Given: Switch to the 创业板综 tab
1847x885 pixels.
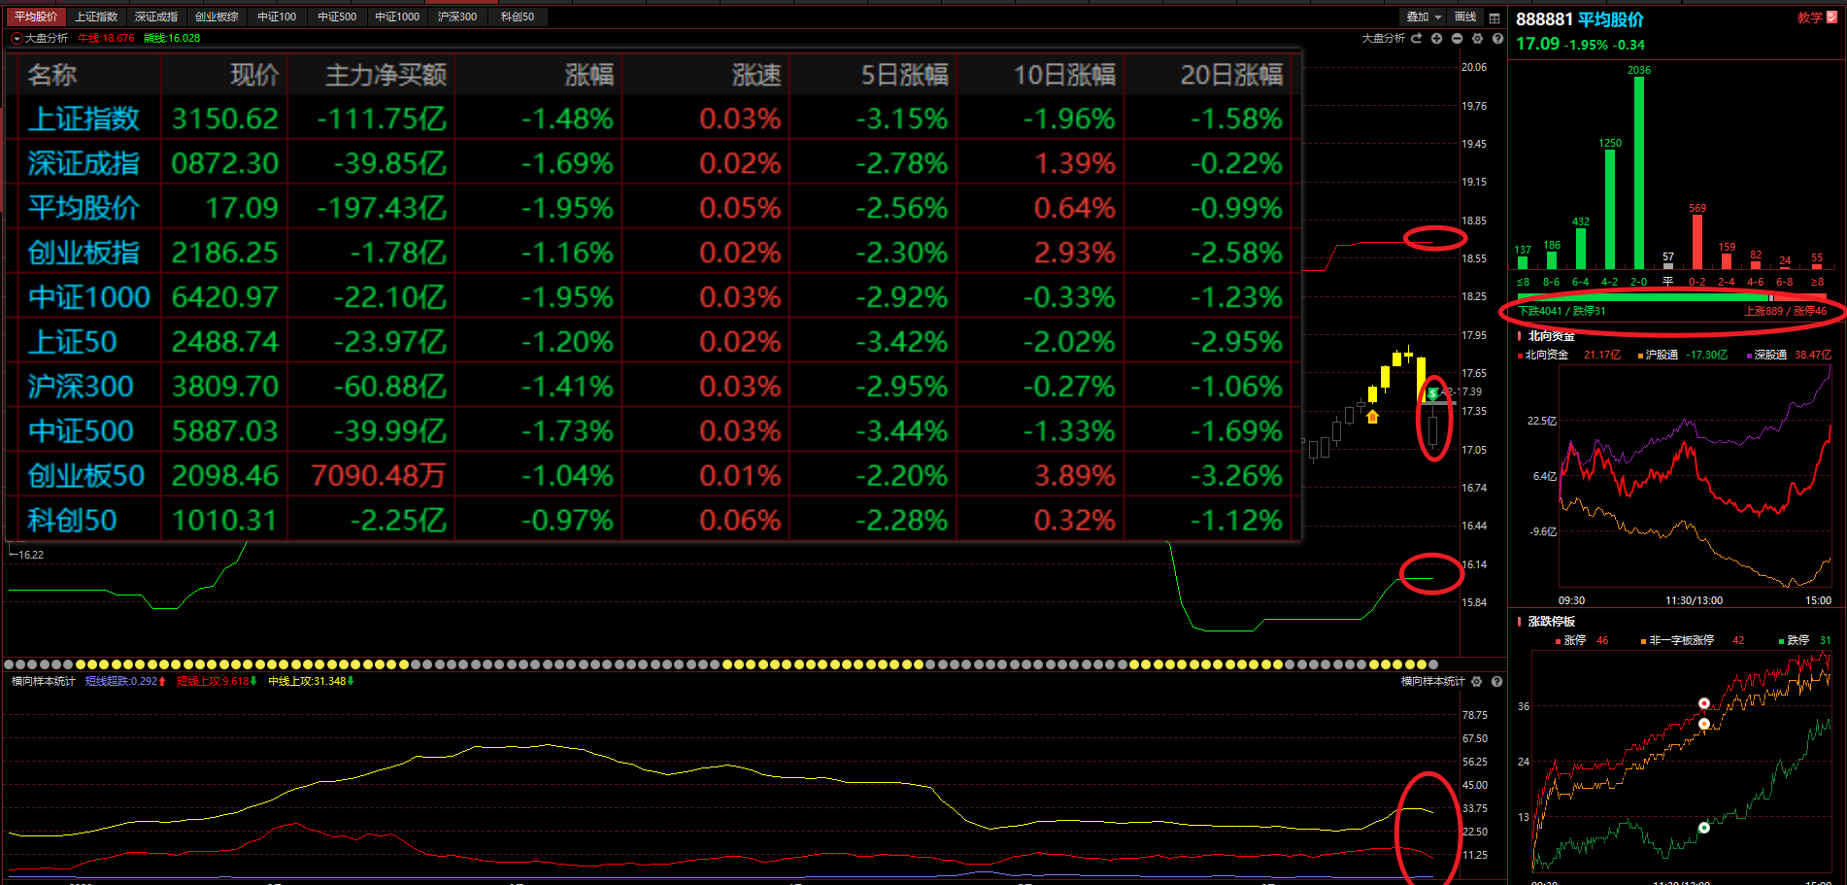Looking at the screenshot, I should (217, 17).
